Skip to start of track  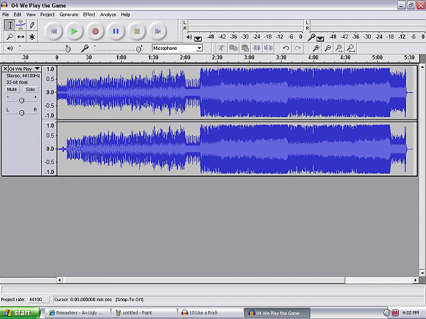coord(53,31)
